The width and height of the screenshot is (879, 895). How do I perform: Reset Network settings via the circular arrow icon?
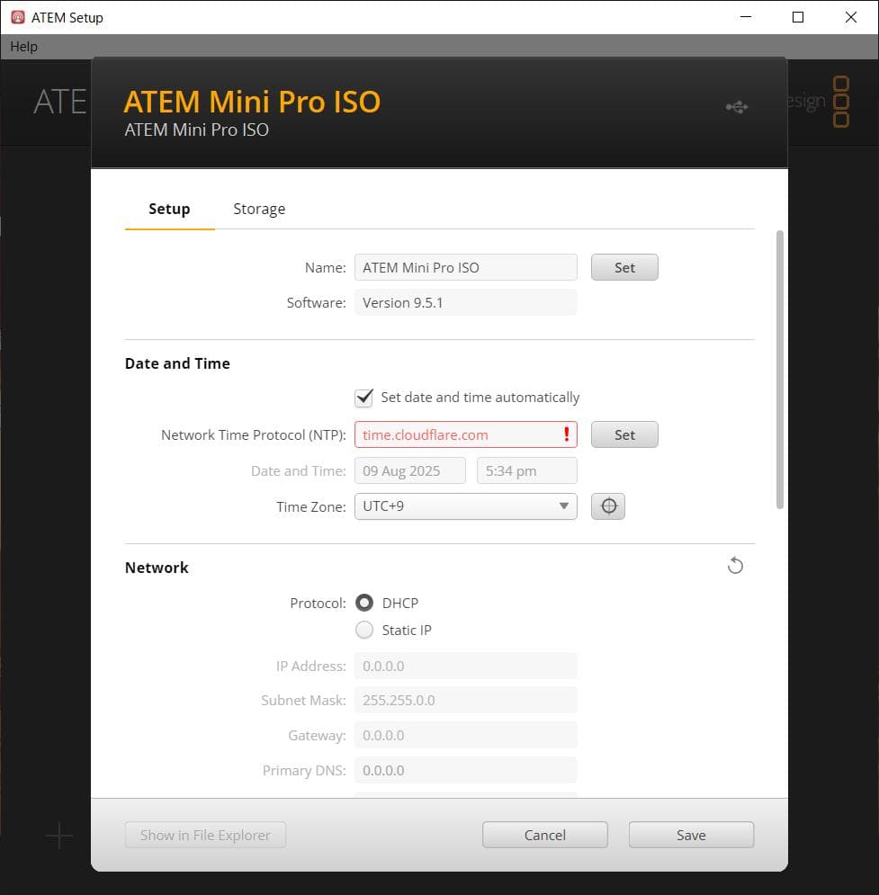click(x=735, y=565)
